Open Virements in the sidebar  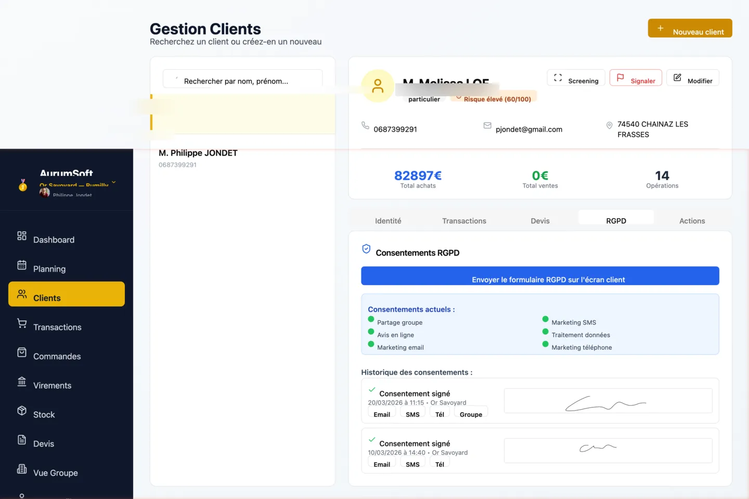point(67,385)
